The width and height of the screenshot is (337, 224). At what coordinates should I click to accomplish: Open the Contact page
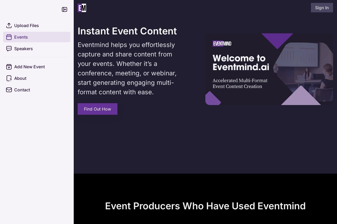[37, 90]
